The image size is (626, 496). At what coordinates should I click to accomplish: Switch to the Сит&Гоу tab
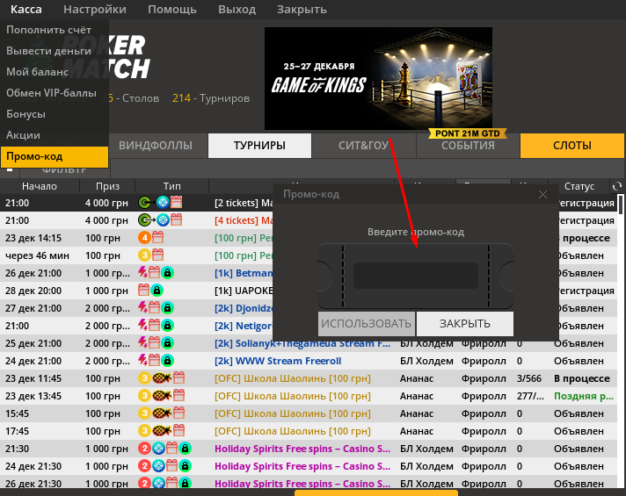[363, 146]
